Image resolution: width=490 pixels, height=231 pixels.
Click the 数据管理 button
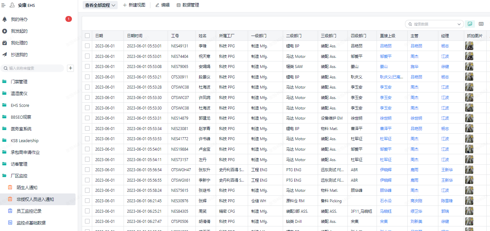tap(188, 5)
